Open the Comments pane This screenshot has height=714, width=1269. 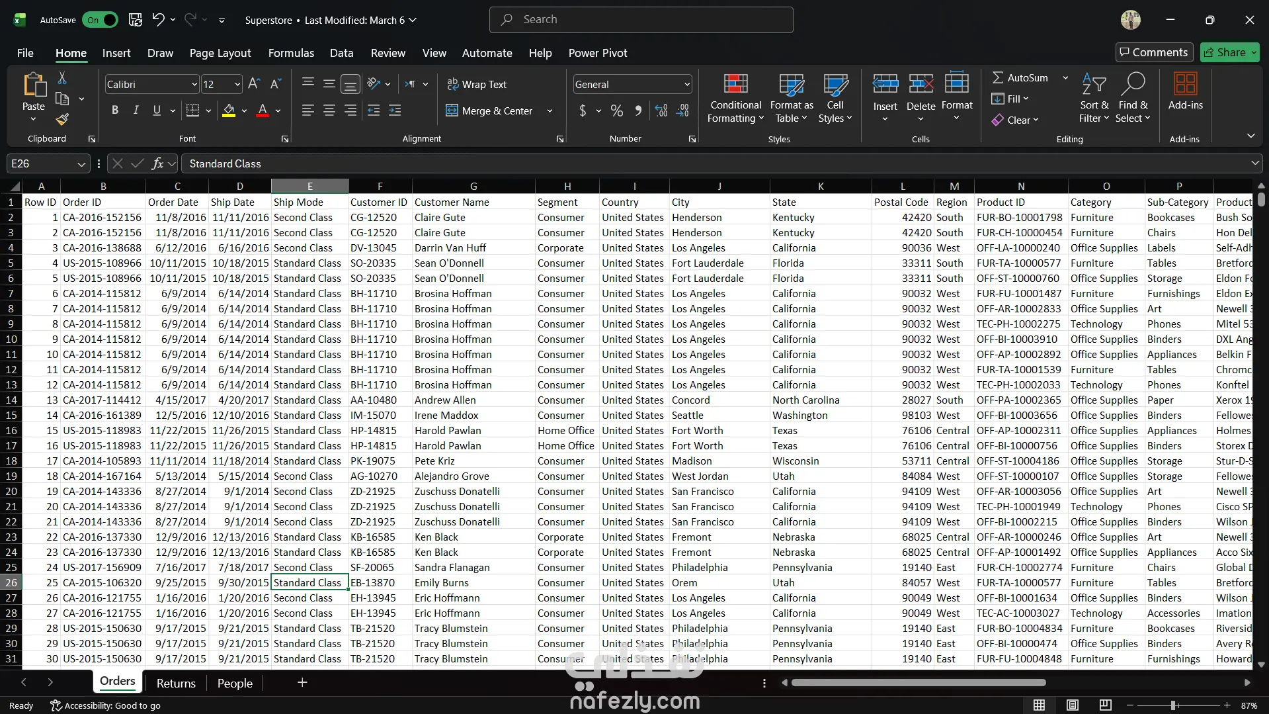[1153, 52]
